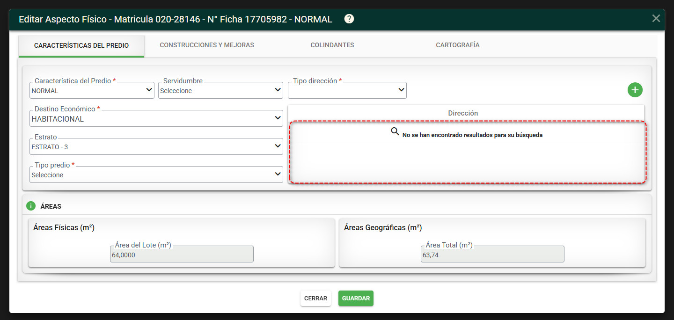
Task: Open the Destino Económico dropdown
Action: [156, 118]
